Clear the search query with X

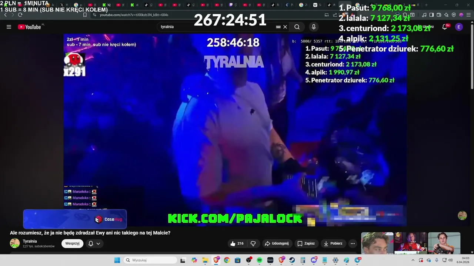pos(285,27)
